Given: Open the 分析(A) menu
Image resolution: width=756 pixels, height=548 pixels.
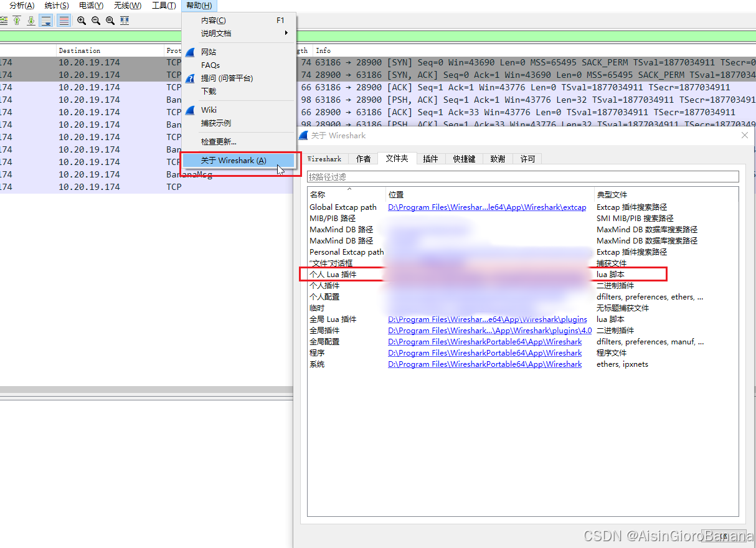Looking at the screenshot, I should pos(22,6).
